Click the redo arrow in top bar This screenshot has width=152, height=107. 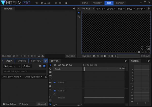pyautogui.click(x=60, y=3)
